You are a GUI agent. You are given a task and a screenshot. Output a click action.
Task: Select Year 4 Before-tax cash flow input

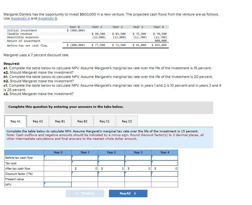tap(164, 158)
